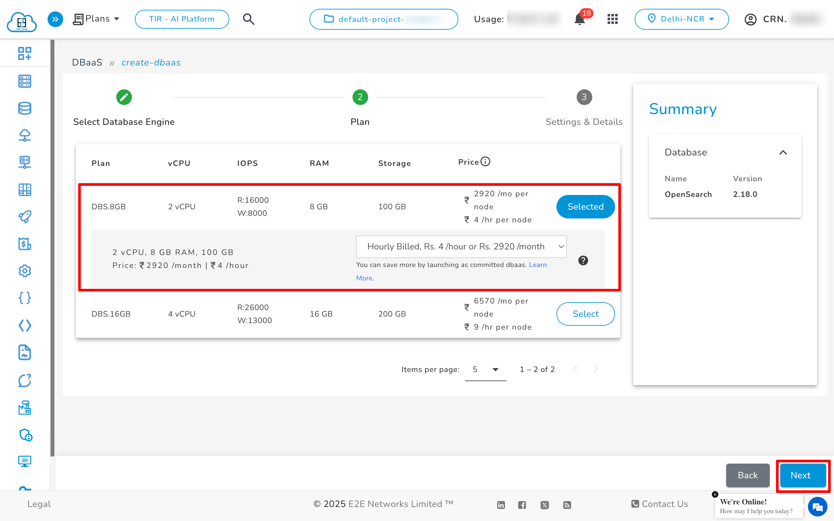The width and height of the screenshot is (834, 521).
Task: Expand the Plans menu in the header
Action: tap(97, 19)
